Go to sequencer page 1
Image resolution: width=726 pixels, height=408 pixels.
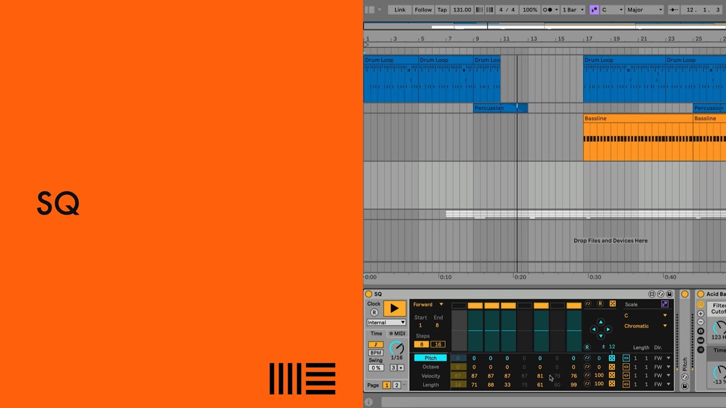coord(387,385)
